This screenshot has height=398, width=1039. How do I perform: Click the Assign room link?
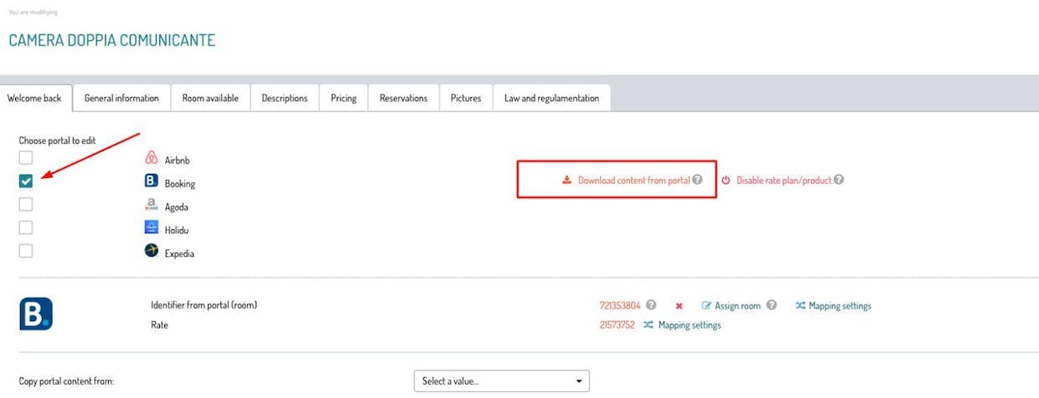click(737, 306)
